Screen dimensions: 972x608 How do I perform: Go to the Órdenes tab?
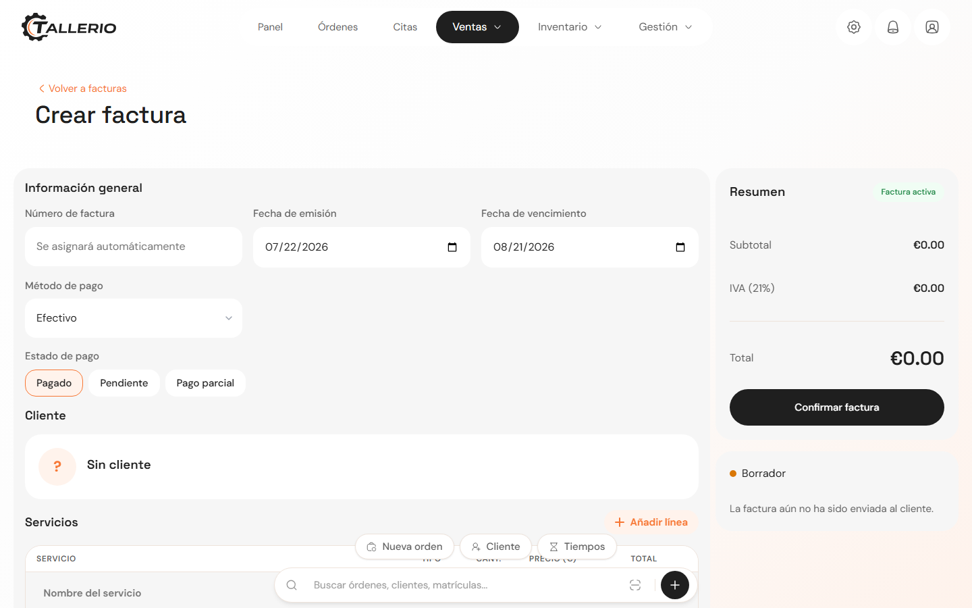[x=338, y=27]
